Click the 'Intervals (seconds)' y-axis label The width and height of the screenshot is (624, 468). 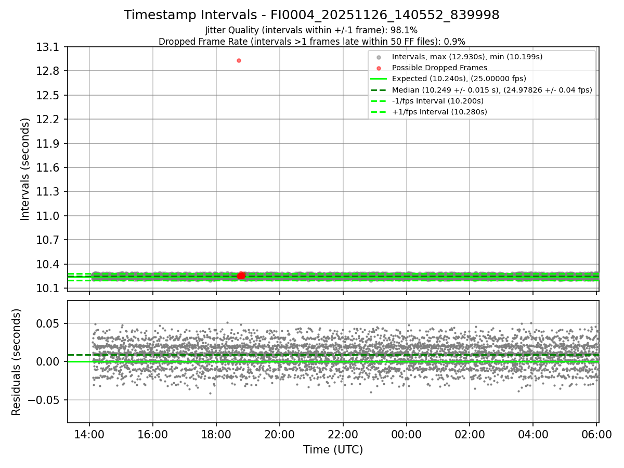click(x=25, y=169)
